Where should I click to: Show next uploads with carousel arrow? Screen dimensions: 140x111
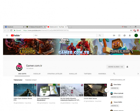coord(107,90)
